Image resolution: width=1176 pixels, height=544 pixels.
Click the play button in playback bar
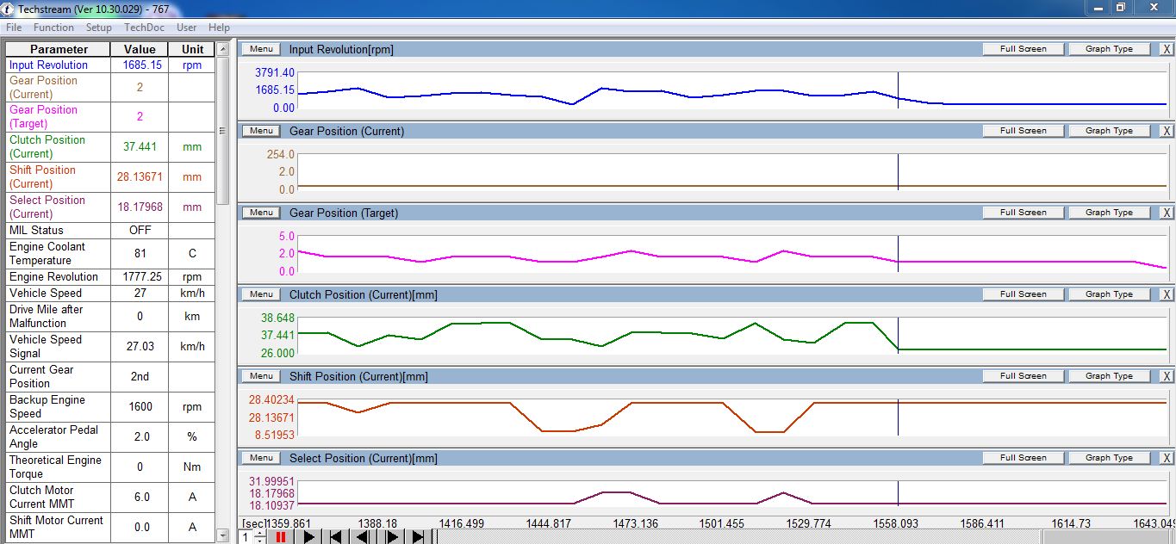coord(308,536)
